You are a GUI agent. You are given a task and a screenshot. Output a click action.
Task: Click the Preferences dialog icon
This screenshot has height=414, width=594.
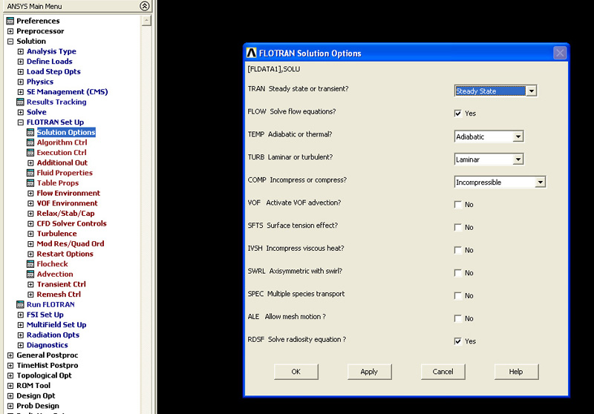pyautogui.click(x=10, y=21)
